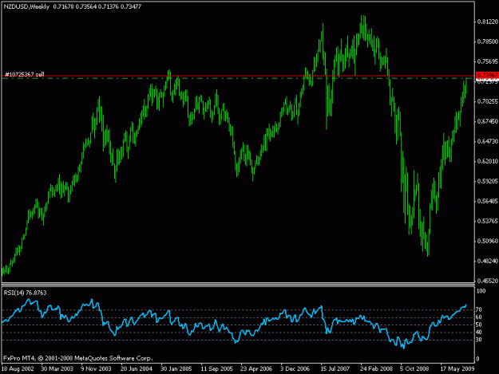Click the red 0.73867 price tag

487,75
